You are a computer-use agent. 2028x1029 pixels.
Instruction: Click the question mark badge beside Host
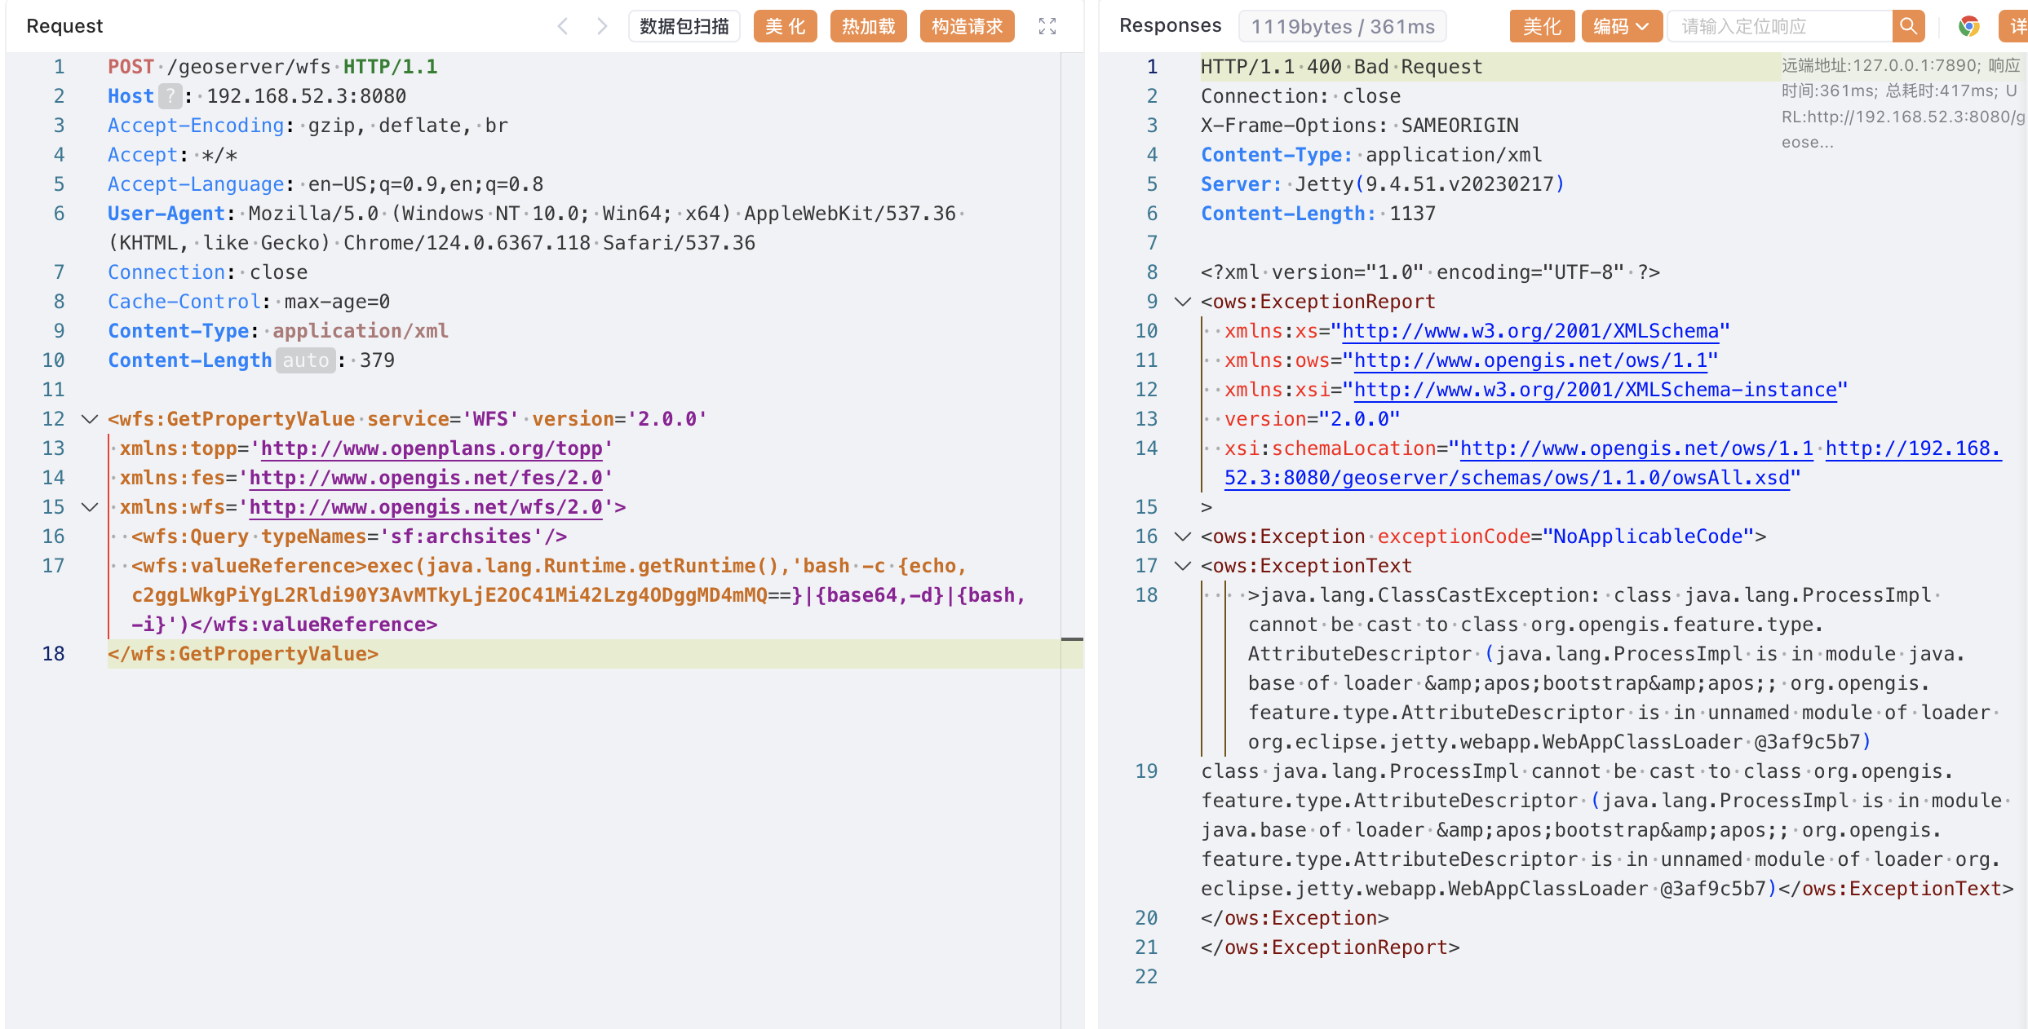coord(170,96)
